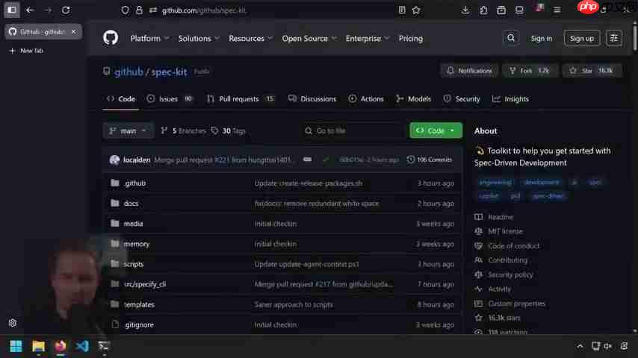The height and width of the screenshot is (358, 638).
Task: Switch to the Discussions tab
Action: point(312,98)
